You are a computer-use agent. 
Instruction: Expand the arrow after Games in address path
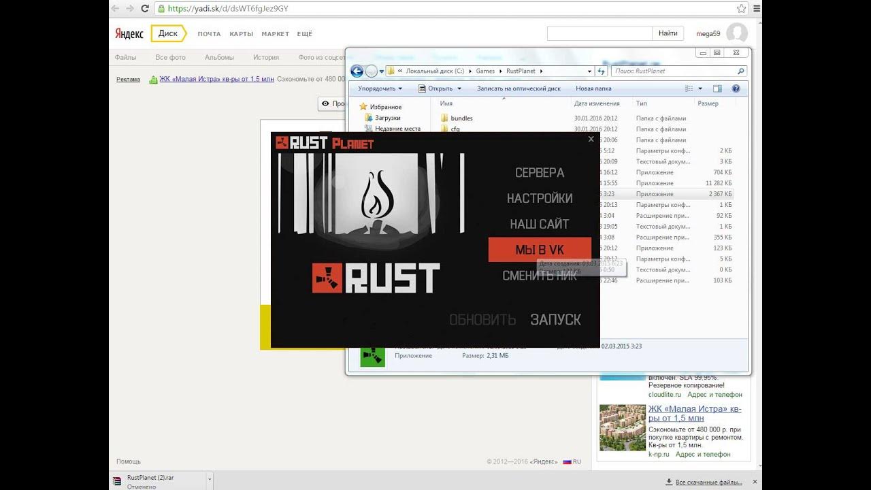coord(499,71)
